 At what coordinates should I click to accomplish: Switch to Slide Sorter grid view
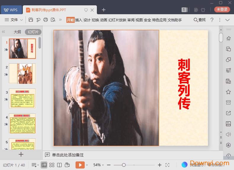click(52, 165)
